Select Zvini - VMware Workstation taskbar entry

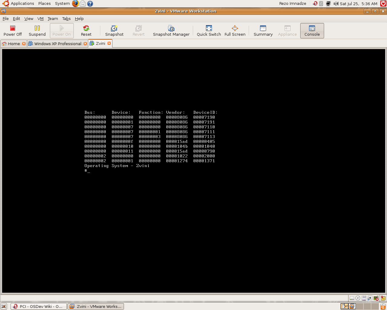(x=96, y=306)
